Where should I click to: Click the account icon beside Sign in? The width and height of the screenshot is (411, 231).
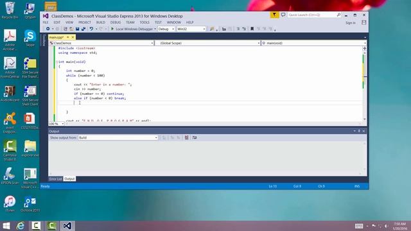point(364,22)
